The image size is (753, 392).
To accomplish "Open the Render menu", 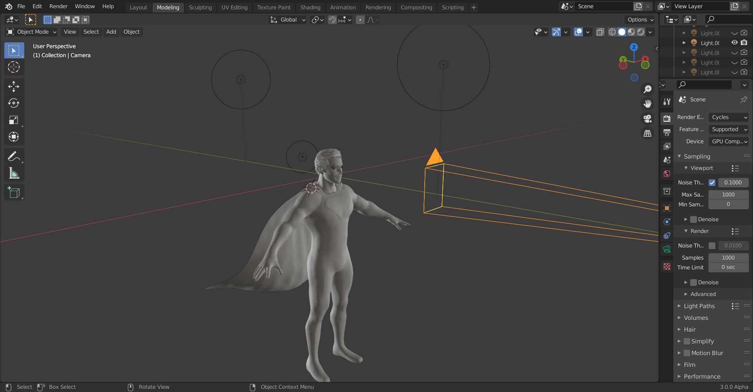I will 58,6.
